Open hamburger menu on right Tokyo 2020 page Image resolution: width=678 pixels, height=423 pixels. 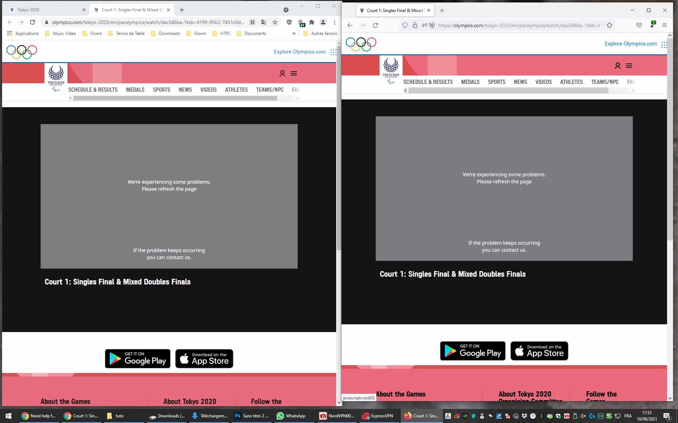click(x=629, y=66)
